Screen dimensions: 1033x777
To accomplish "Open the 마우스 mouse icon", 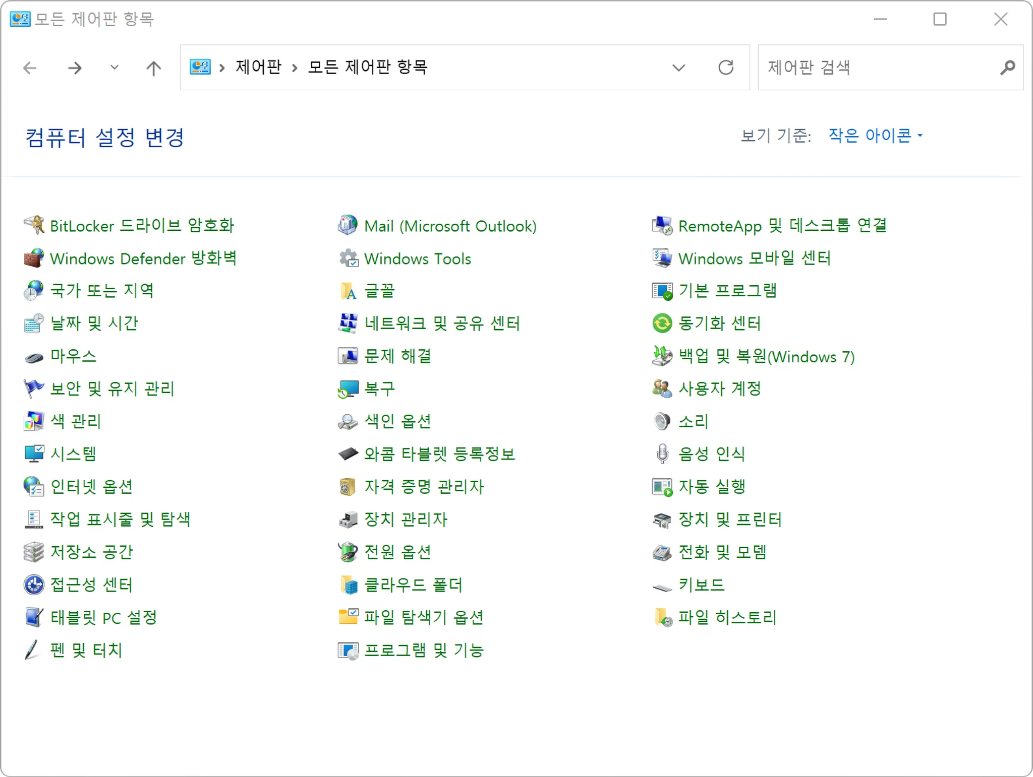I will 34,357.
